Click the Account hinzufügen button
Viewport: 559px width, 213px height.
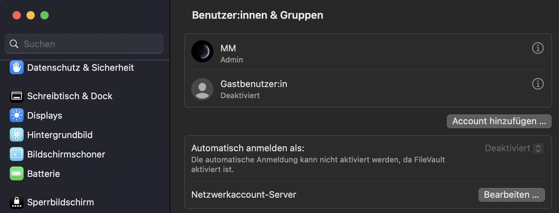[x=499, y=121]
